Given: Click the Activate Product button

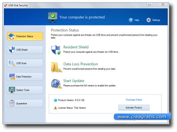Looking at the screenshot, I should tap(134, 108).
